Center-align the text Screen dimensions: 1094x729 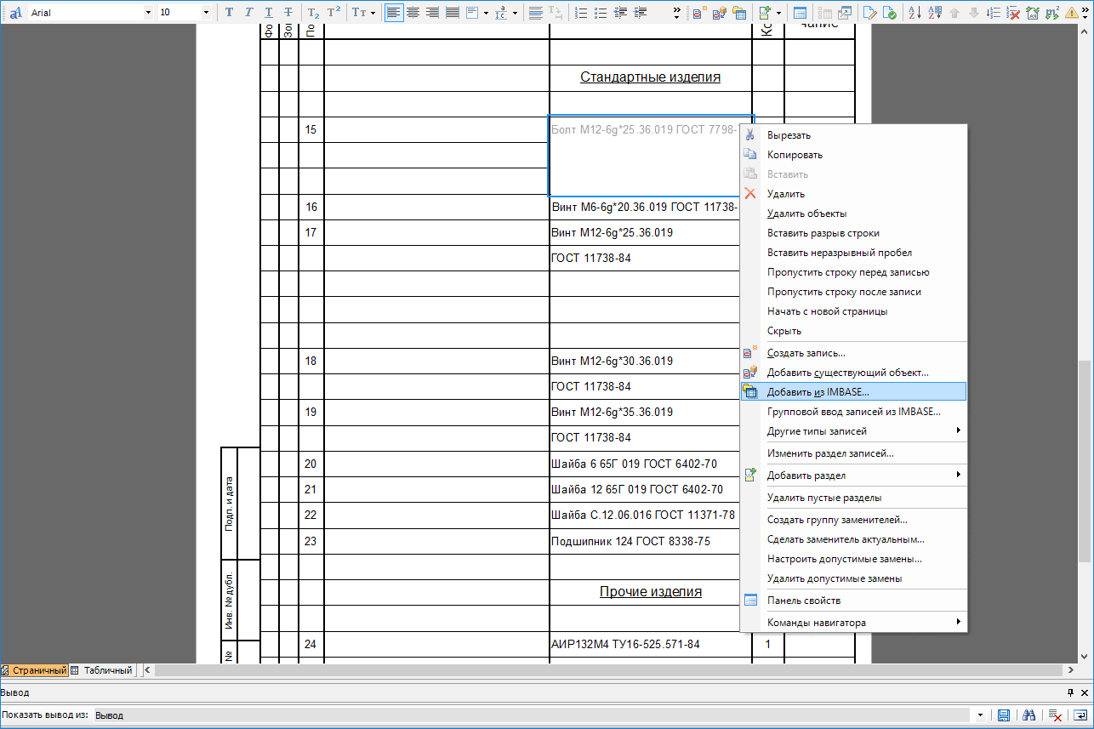(413, 13)
